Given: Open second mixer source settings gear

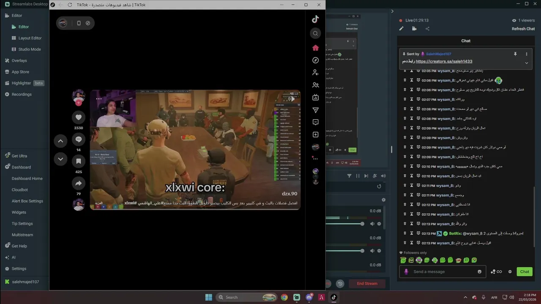Looking at the screenshot, I should 379,251.
